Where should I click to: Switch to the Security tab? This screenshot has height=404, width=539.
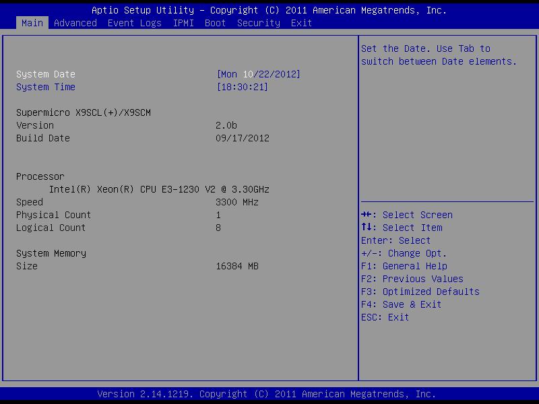point(258,23)
